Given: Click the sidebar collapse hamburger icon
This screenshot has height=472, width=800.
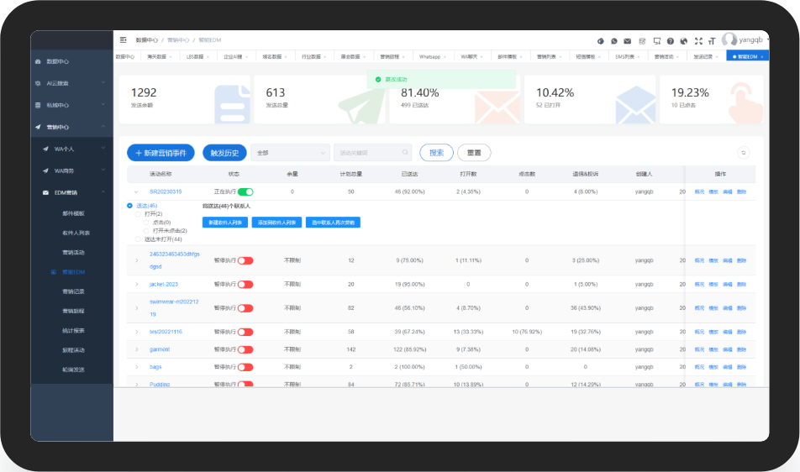Looking at the screenshot, I should [123, 39].
